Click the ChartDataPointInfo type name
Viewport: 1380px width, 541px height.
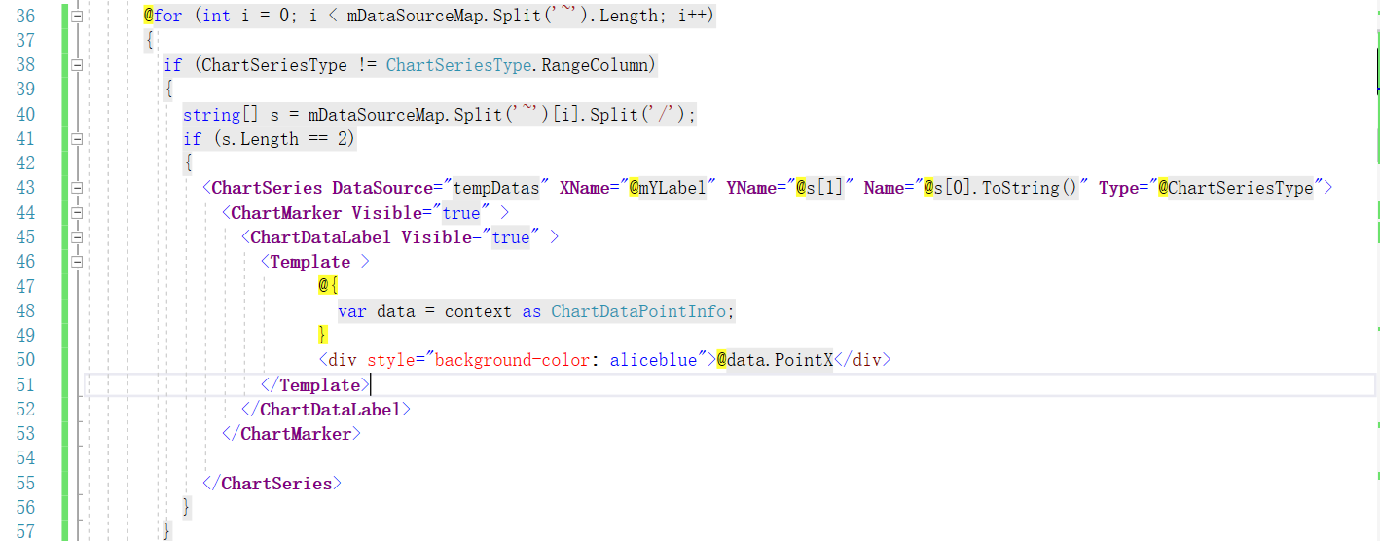click(x=638, y=311)
